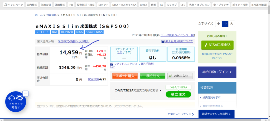This screenshot has width=270, height=121.
Task: Click the スポット購入 button
Action: (125, 76)
